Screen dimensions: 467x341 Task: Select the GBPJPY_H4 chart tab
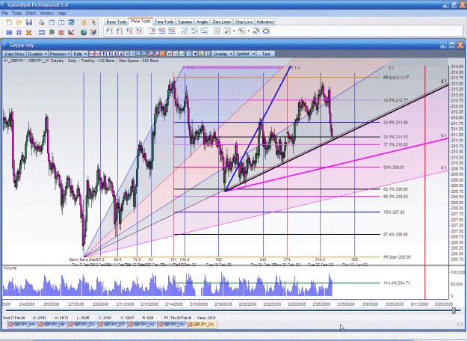pos(22,325)
